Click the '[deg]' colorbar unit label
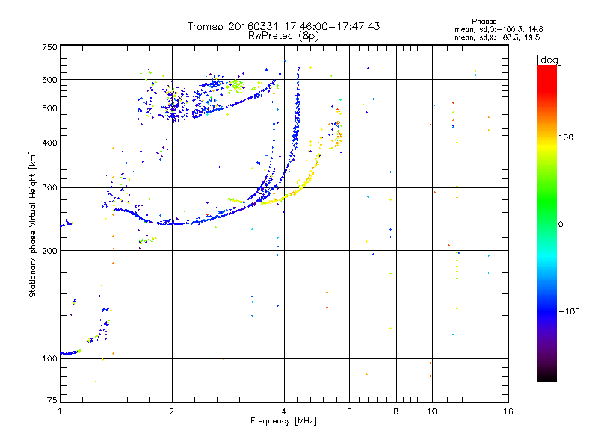The height and width of the screenshot is (448, 598). 549,60
